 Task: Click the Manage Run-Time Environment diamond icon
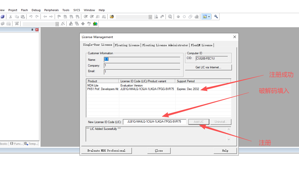83,24
